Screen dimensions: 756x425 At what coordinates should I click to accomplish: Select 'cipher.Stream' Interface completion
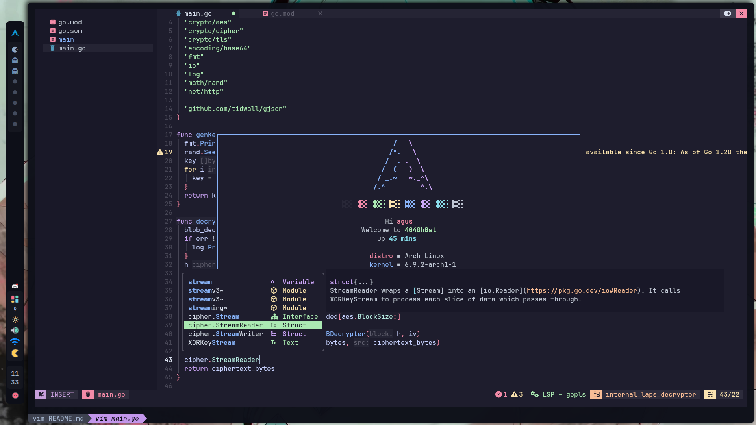point(253,316)
